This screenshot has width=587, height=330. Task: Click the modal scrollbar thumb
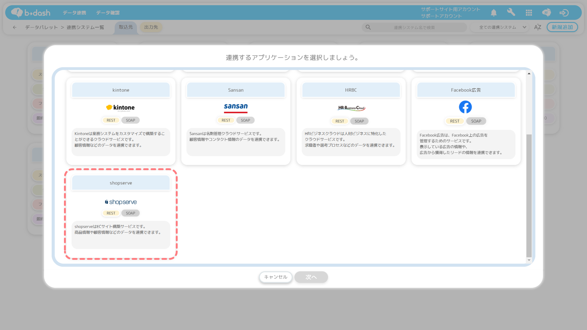(x=529, y=196)
